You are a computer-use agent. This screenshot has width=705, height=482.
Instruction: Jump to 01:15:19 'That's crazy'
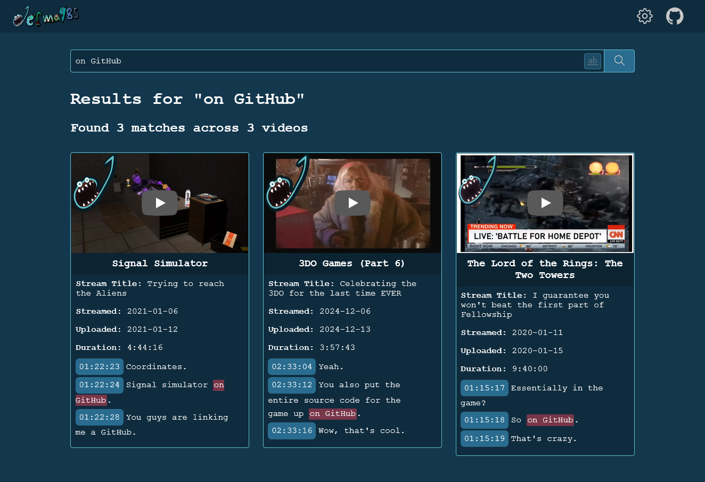[x=484, y=438]
